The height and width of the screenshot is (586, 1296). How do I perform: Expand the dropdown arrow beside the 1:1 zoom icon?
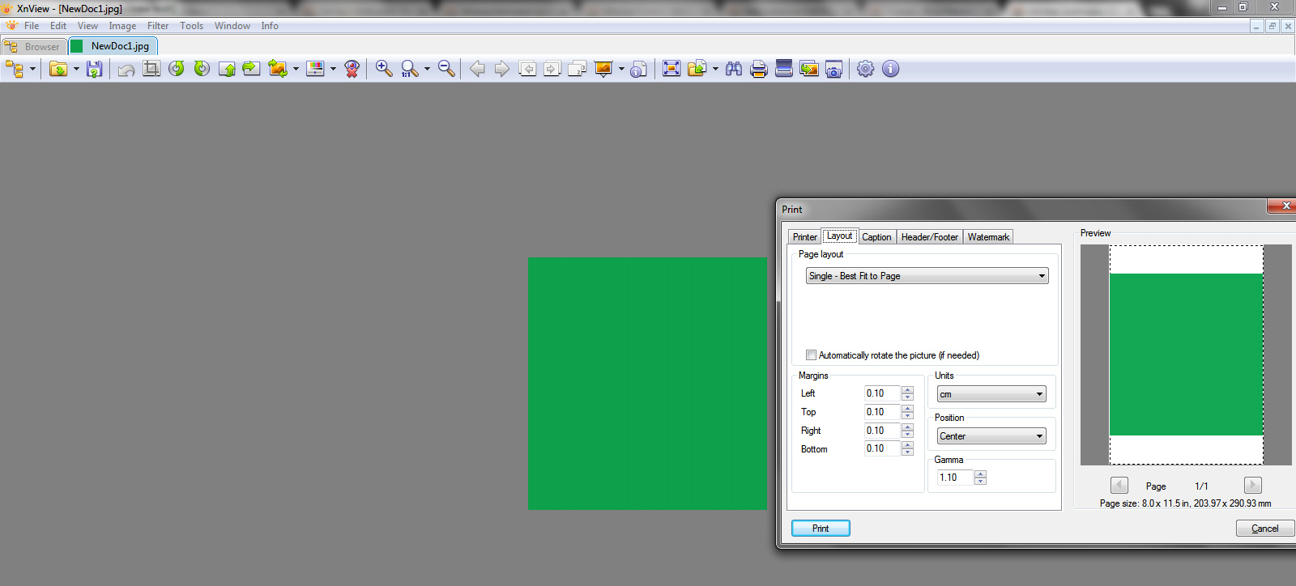coord(427,69)
